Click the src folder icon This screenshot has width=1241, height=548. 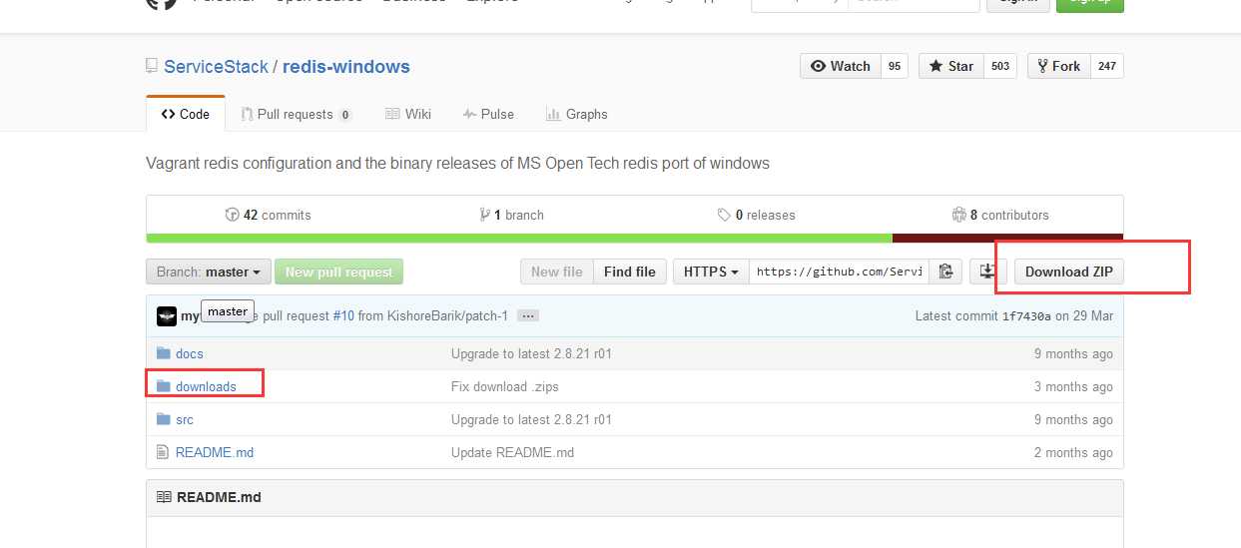[164, 419]
